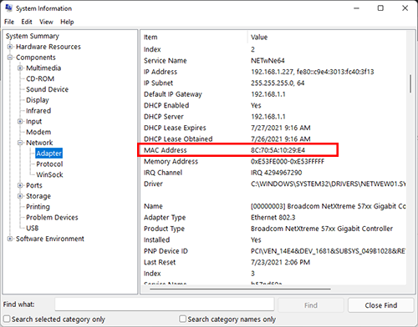Close the System Information window
Viewport: 418px width, 327px height.
point(405,8)
